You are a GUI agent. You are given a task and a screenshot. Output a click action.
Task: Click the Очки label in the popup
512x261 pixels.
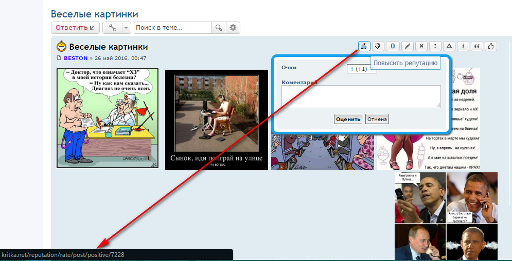point(289,67)
